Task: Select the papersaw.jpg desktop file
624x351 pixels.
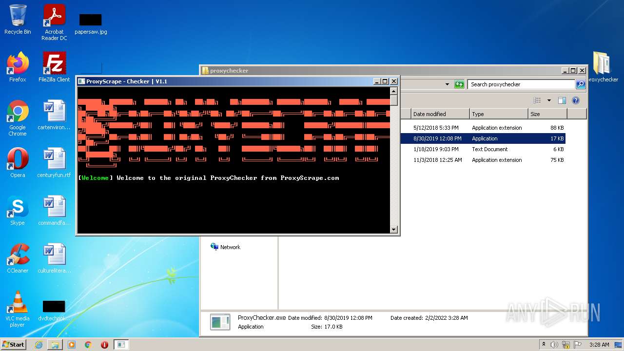Action: click(x=91, y=23)
